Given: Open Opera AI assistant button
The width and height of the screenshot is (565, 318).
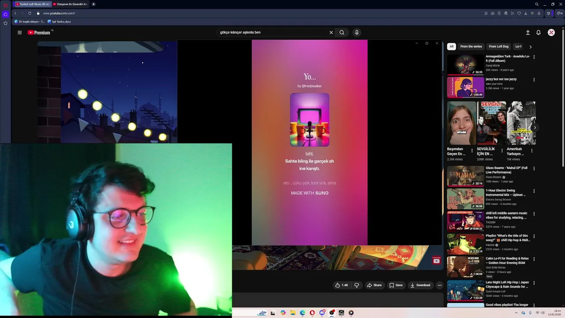Looking at the screenshot, I should 560,13.
